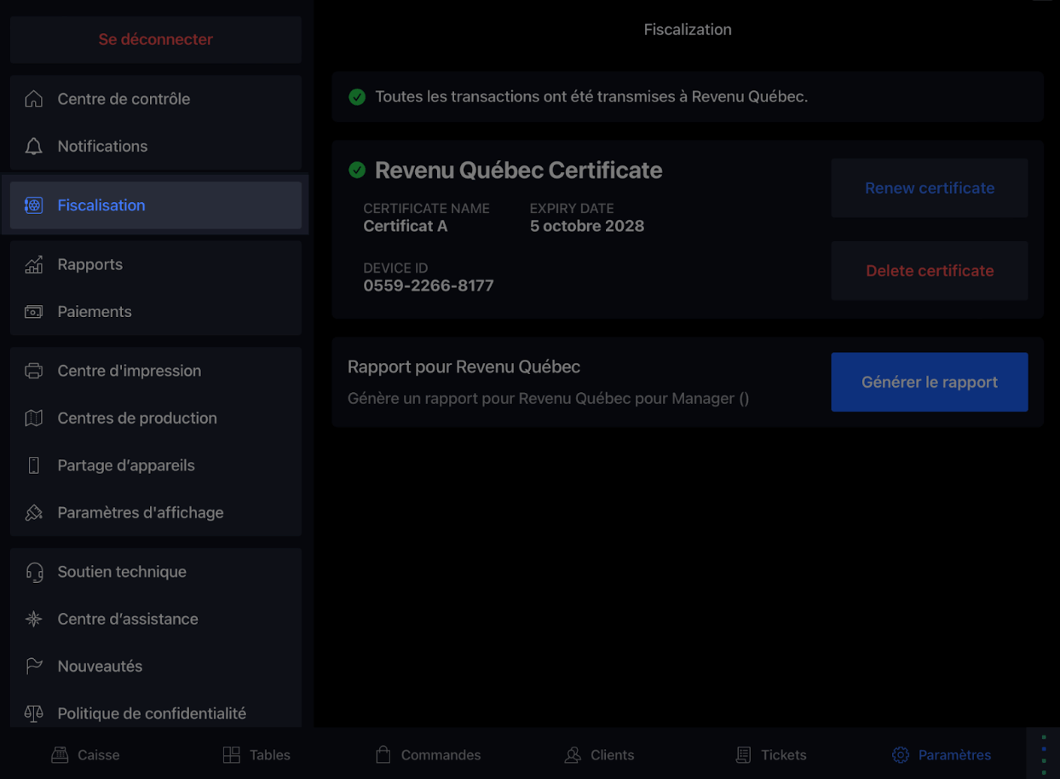Click the Soutien technique headset icon
The width and height of the screenshot is (1060, 779).
coord(33,572)
